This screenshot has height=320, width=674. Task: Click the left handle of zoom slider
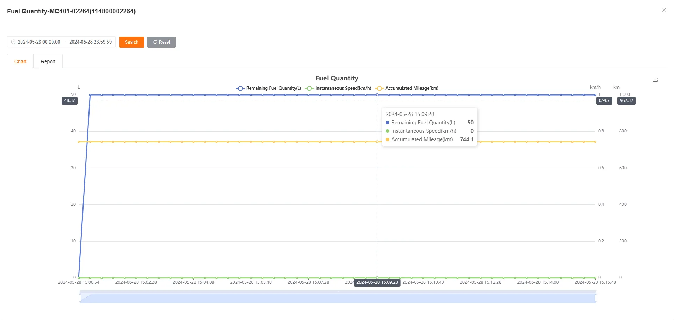point(80,298)
